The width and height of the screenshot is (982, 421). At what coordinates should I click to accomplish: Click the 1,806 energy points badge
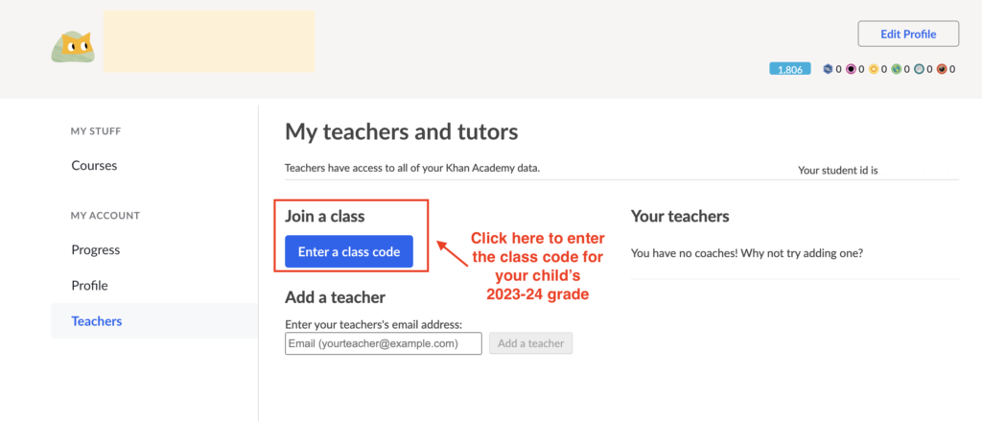click(790, 69)
